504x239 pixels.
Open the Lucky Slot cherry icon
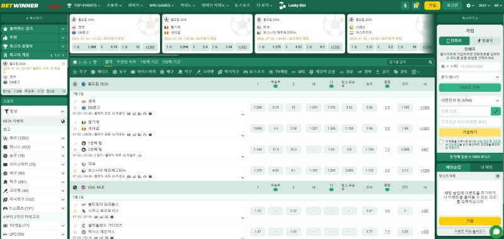pyautogui.click(x=282, y=6)
